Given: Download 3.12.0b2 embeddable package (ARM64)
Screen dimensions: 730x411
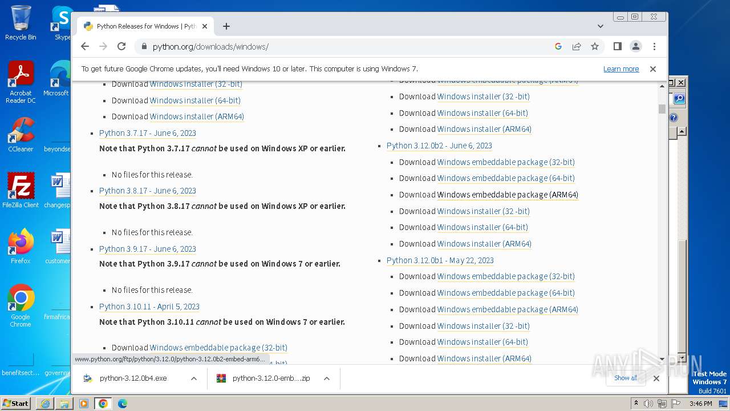Looking at the screenshot, I should pyautogui.click(x=508, y=195).
